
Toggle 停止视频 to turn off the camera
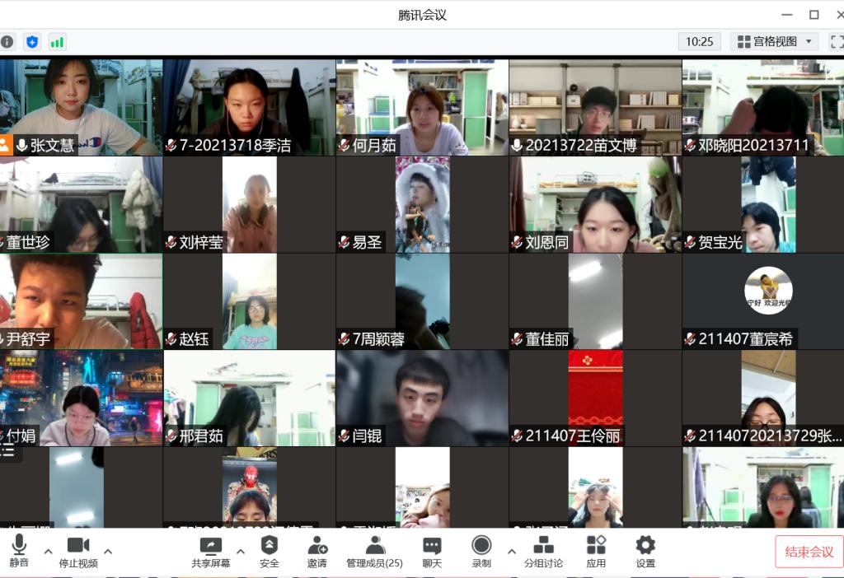pyautogui.click(x=78, y=551)
